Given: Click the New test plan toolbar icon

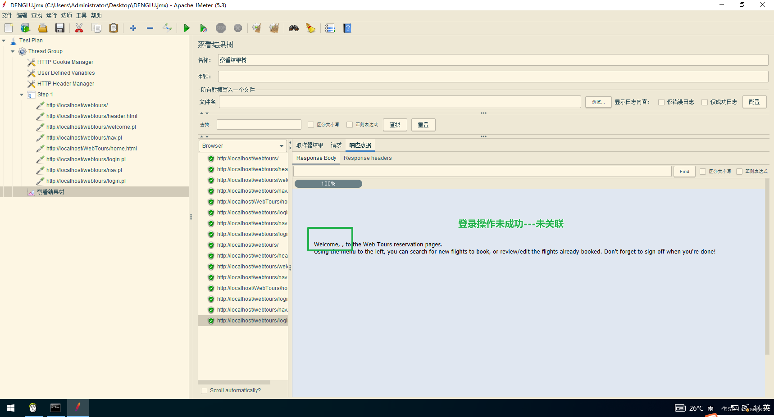Looking at the screenshot, I should [x=9, y=28].
